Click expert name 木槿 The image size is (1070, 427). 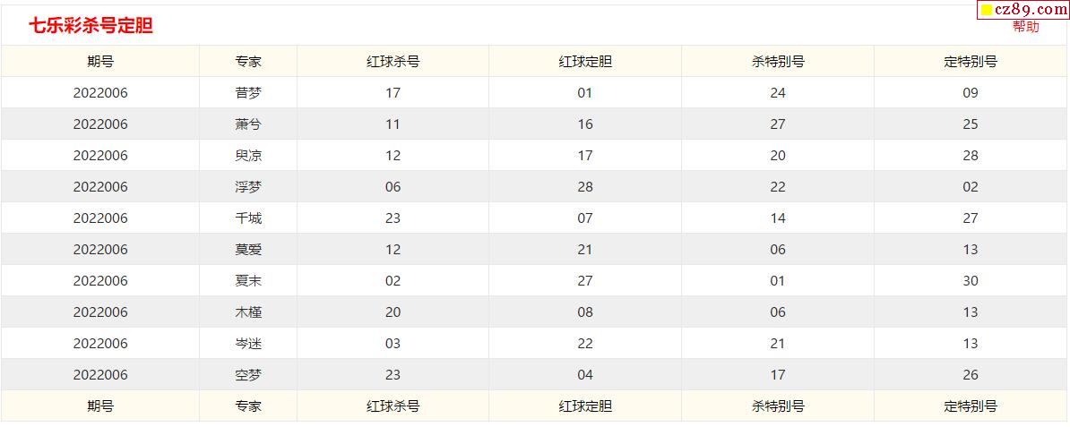pyautogui.click(x=248, y=312)
